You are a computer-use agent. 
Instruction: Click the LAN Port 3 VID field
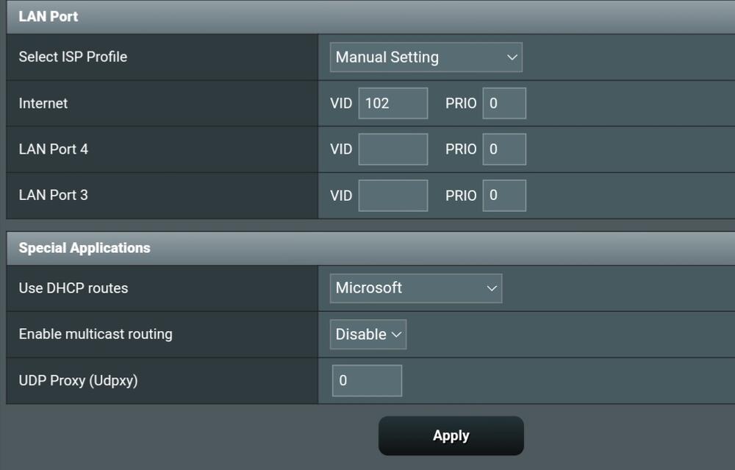pos(392,196)
